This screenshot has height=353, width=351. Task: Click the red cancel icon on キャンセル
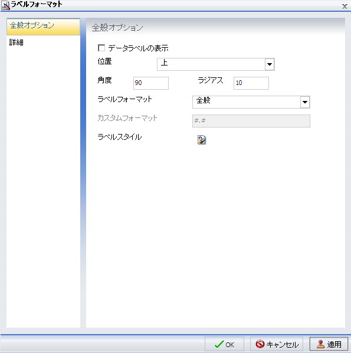(x=260, y=344)
